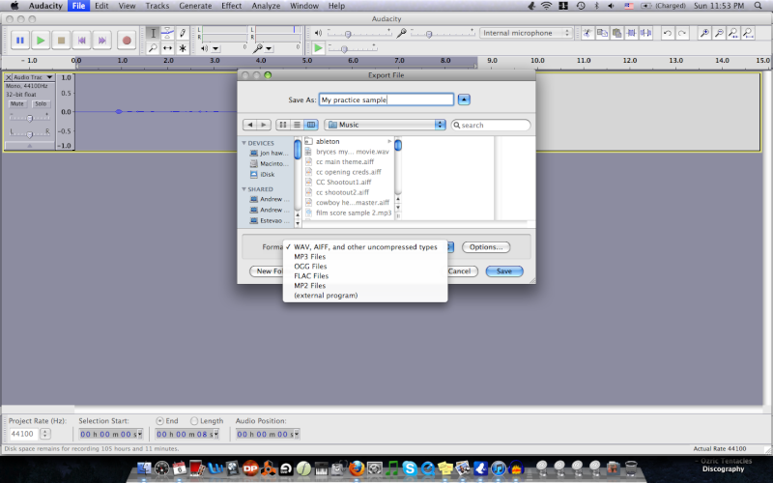The image size is (773, 483).
Task: Collapse the SHARED sidebar section
Action: 243,189
